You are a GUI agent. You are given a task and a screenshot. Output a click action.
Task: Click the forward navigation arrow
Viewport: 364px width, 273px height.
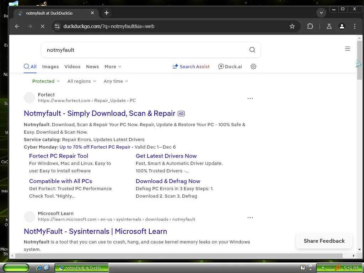(30, 26)
